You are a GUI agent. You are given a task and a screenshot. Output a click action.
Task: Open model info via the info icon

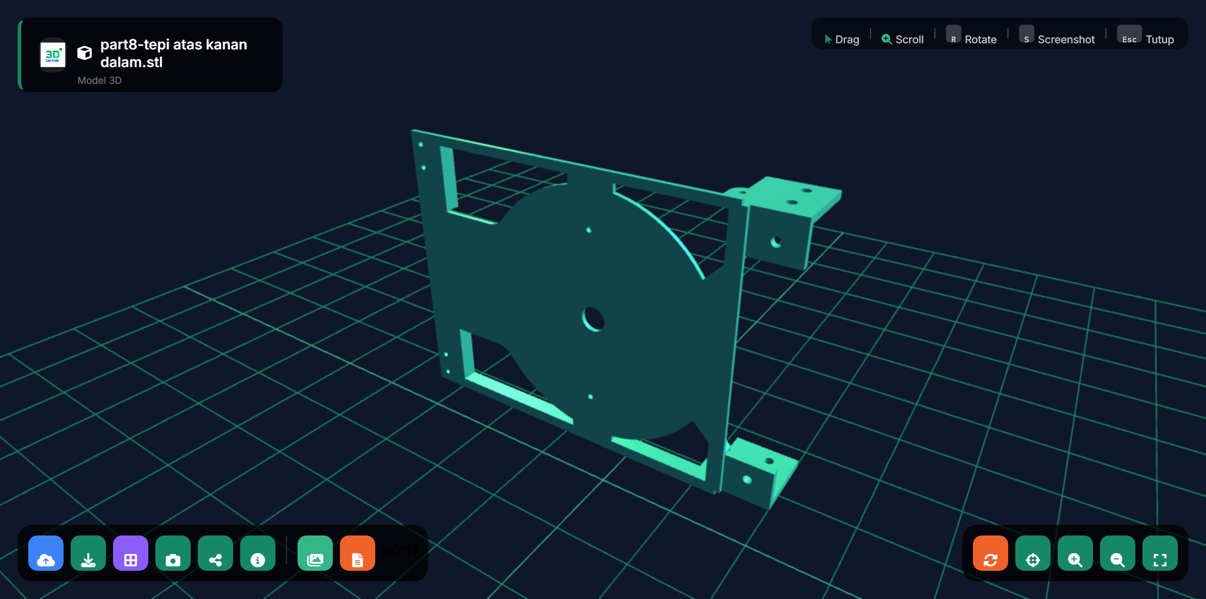coord(257,553)
